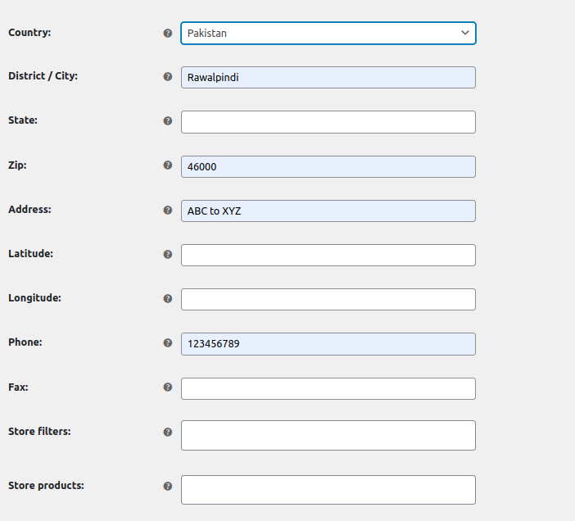Click the empty Latitude input field
This screenshot has width=575, height=521.
coord(328,255)
